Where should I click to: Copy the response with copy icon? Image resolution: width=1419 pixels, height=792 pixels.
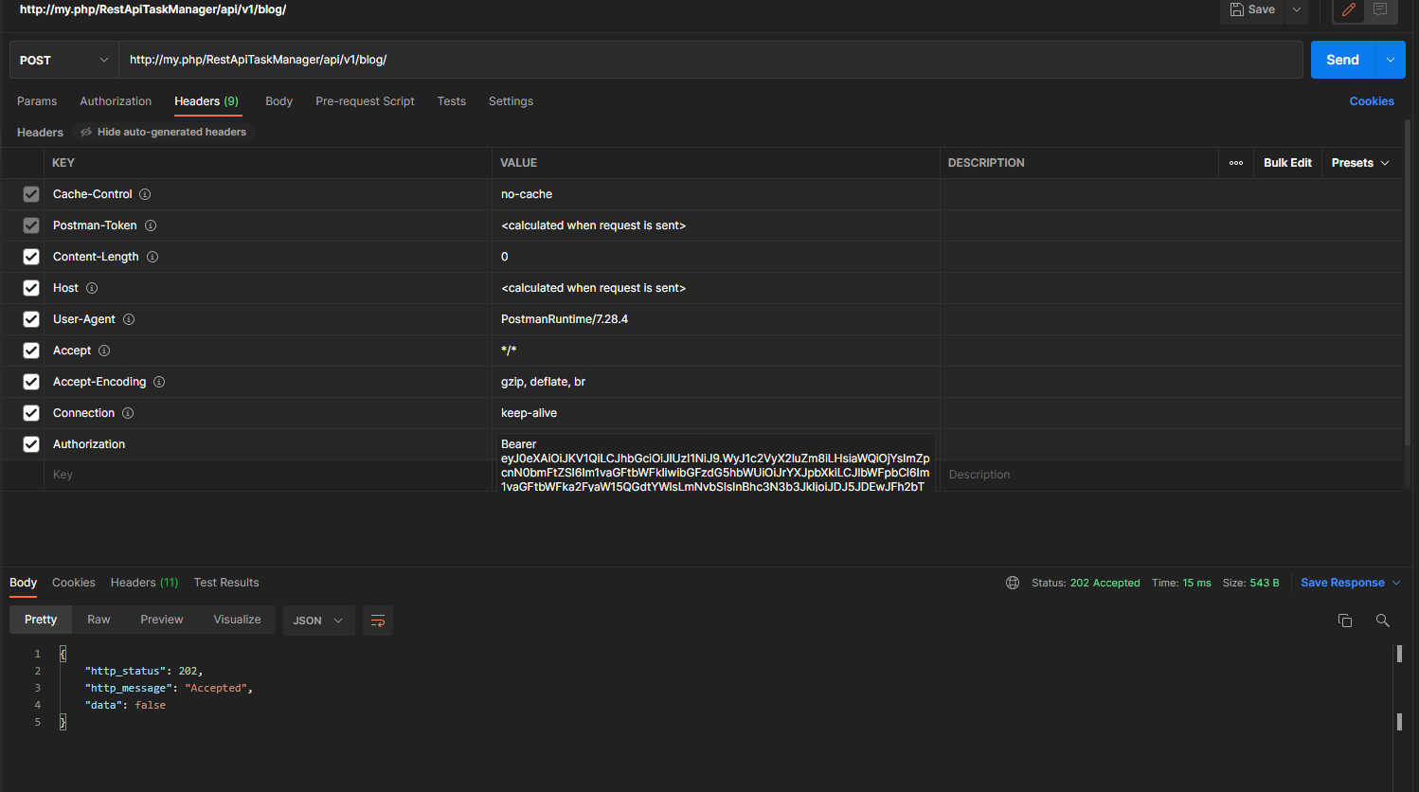(x=1345, y=621)
